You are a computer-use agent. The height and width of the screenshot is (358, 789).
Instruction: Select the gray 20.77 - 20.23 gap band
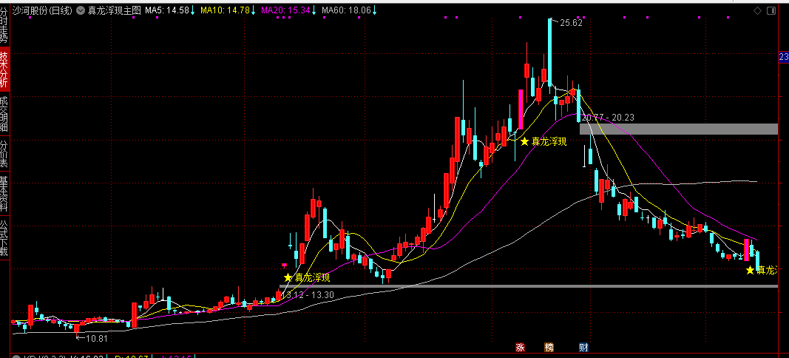[x=679, y=129]
